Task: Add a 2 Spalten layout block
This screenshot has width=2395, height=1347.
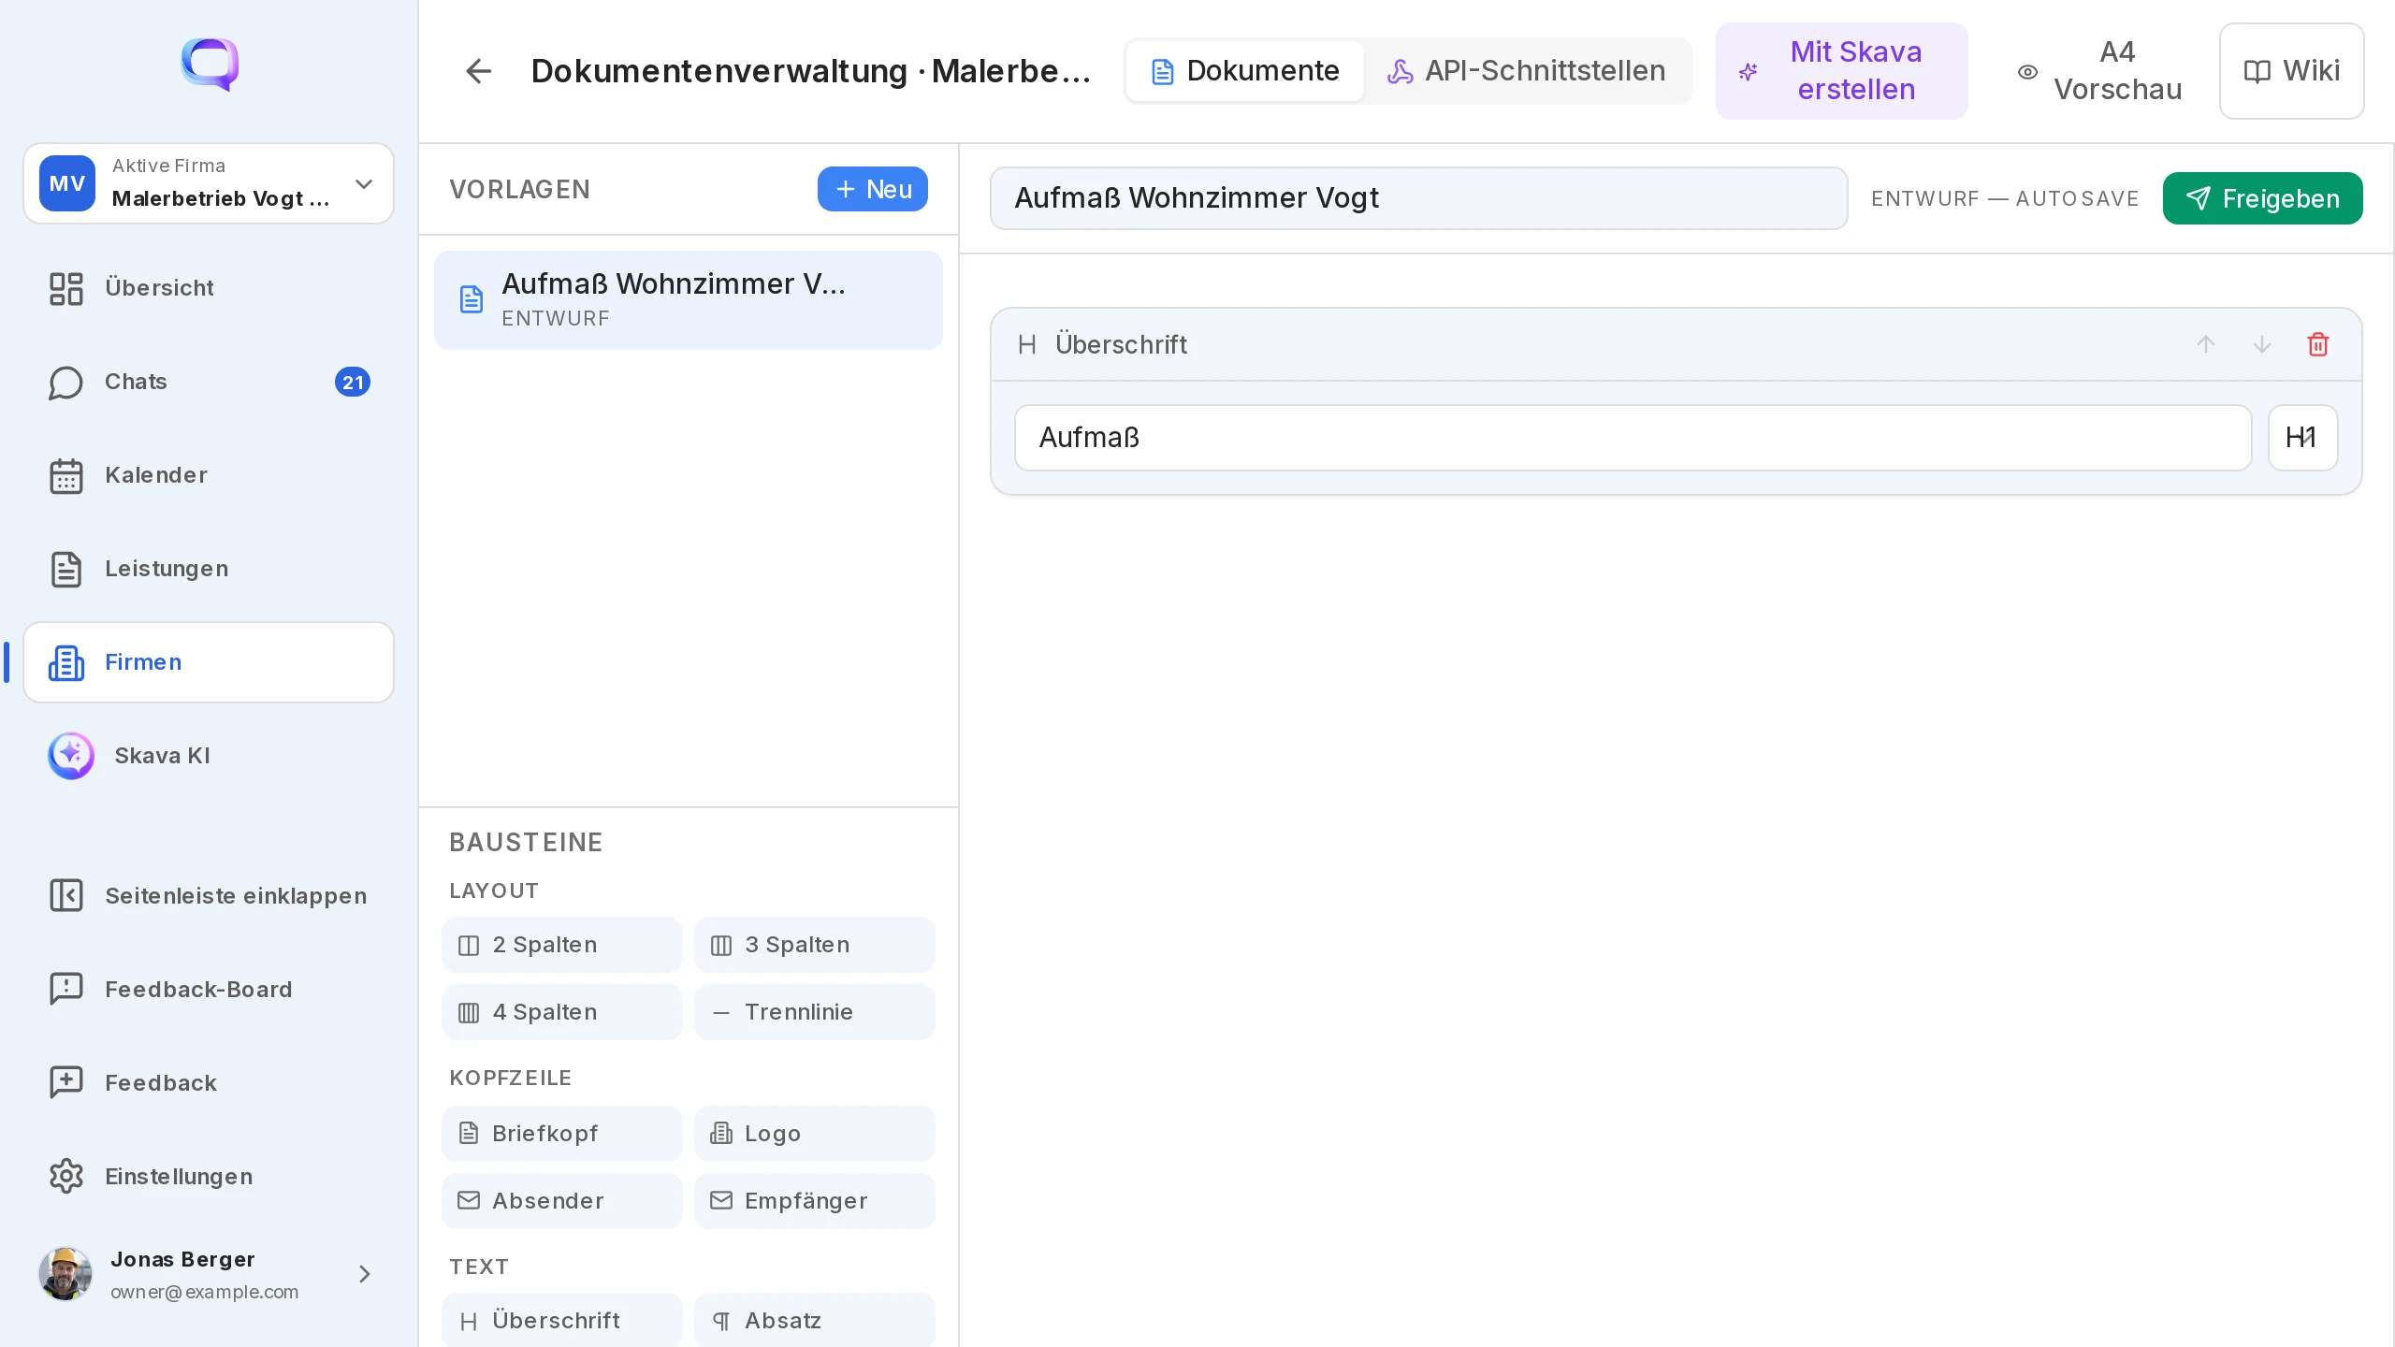Action: pyautogui.click(x=561, y=945)
